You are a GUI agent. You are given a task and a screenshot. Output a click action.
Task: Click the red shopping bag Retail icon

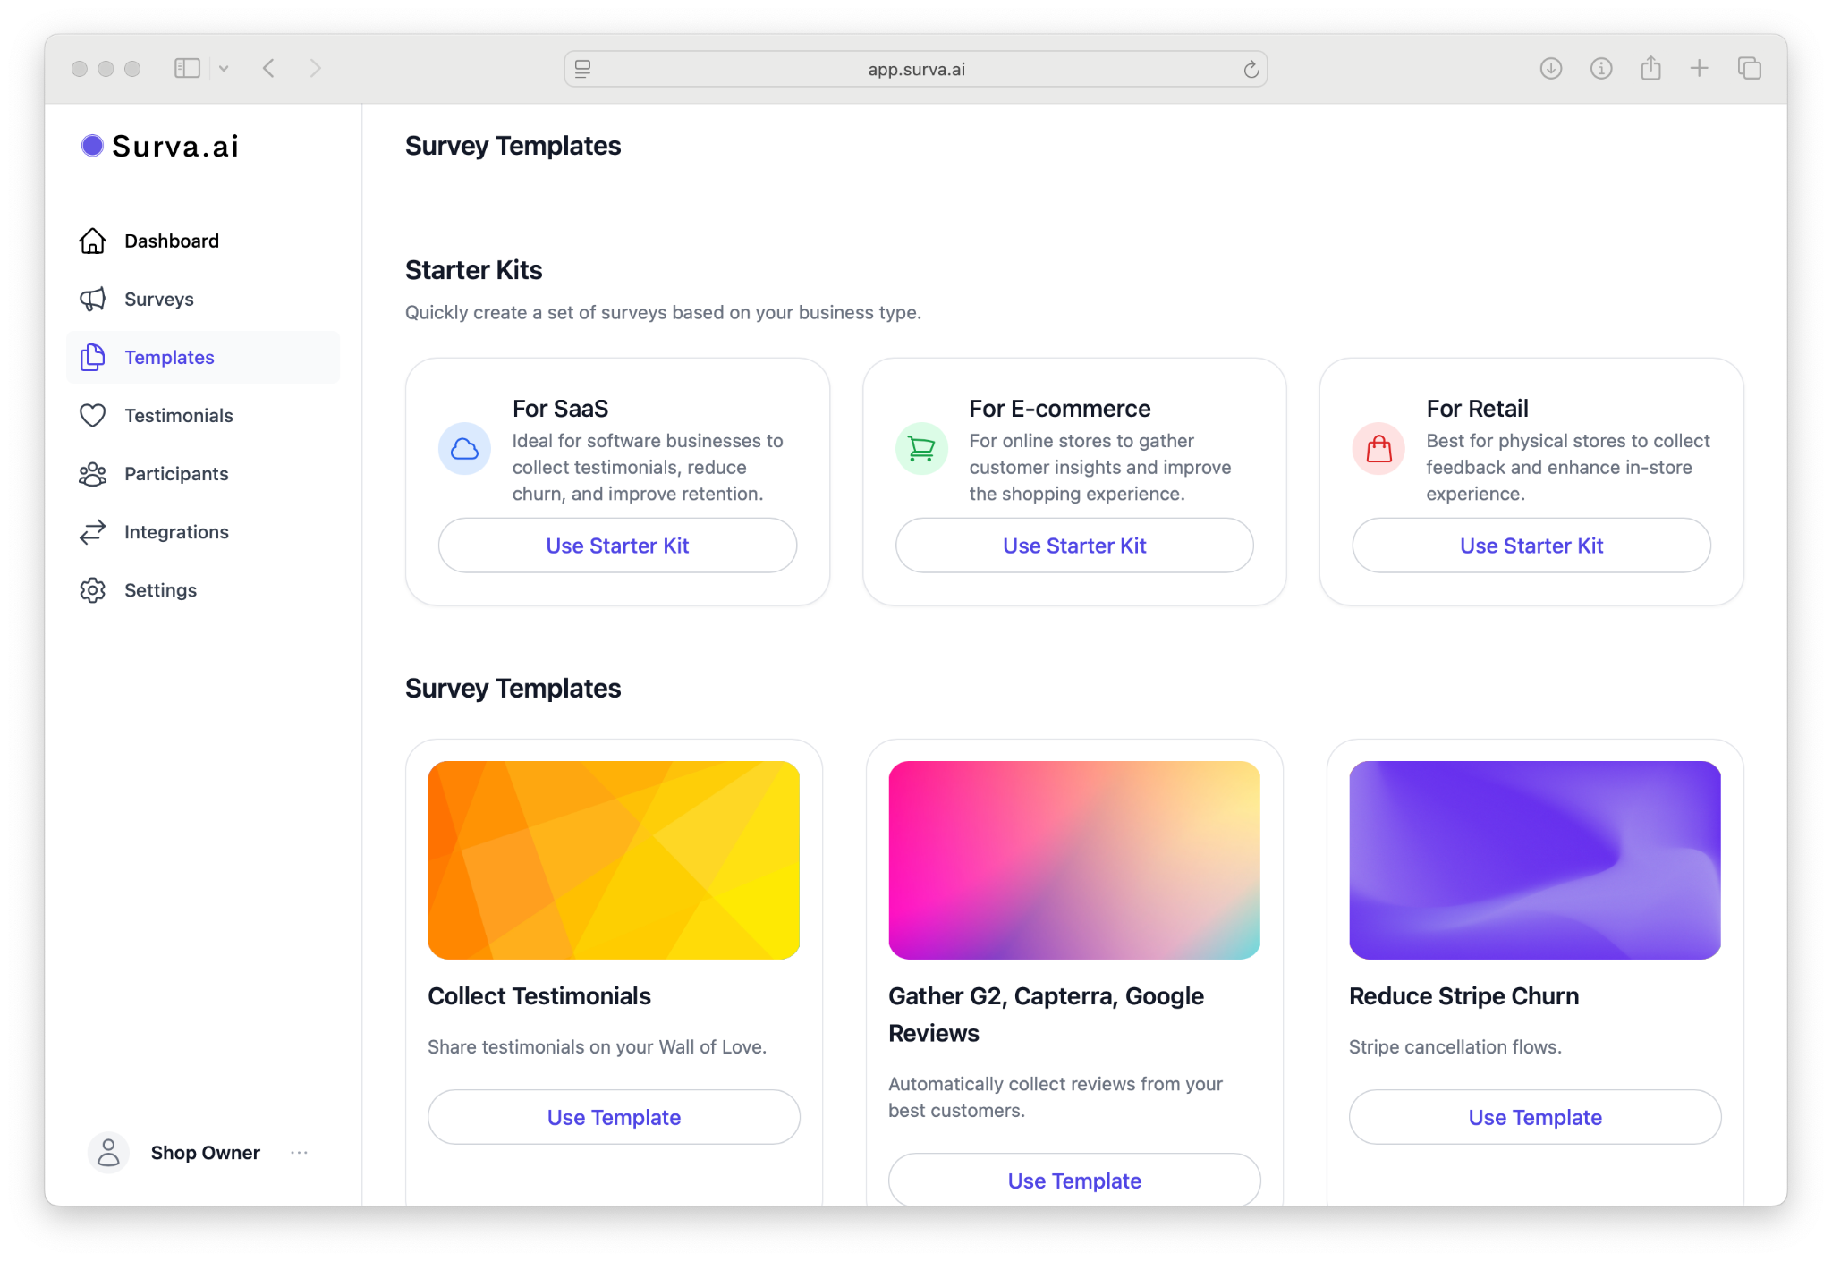click(x=1378, y=449)
